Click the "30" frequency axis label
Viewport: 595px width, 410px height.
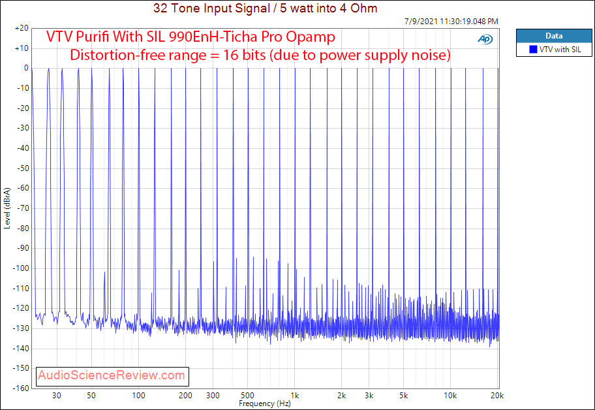click(57, 396)
